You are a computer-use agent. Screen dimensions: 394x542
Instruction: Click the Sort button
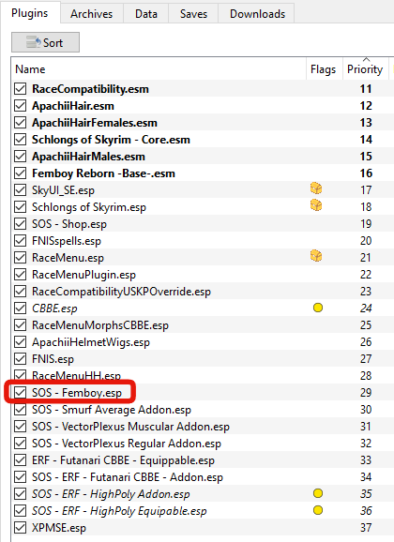(x=45, y=42)
